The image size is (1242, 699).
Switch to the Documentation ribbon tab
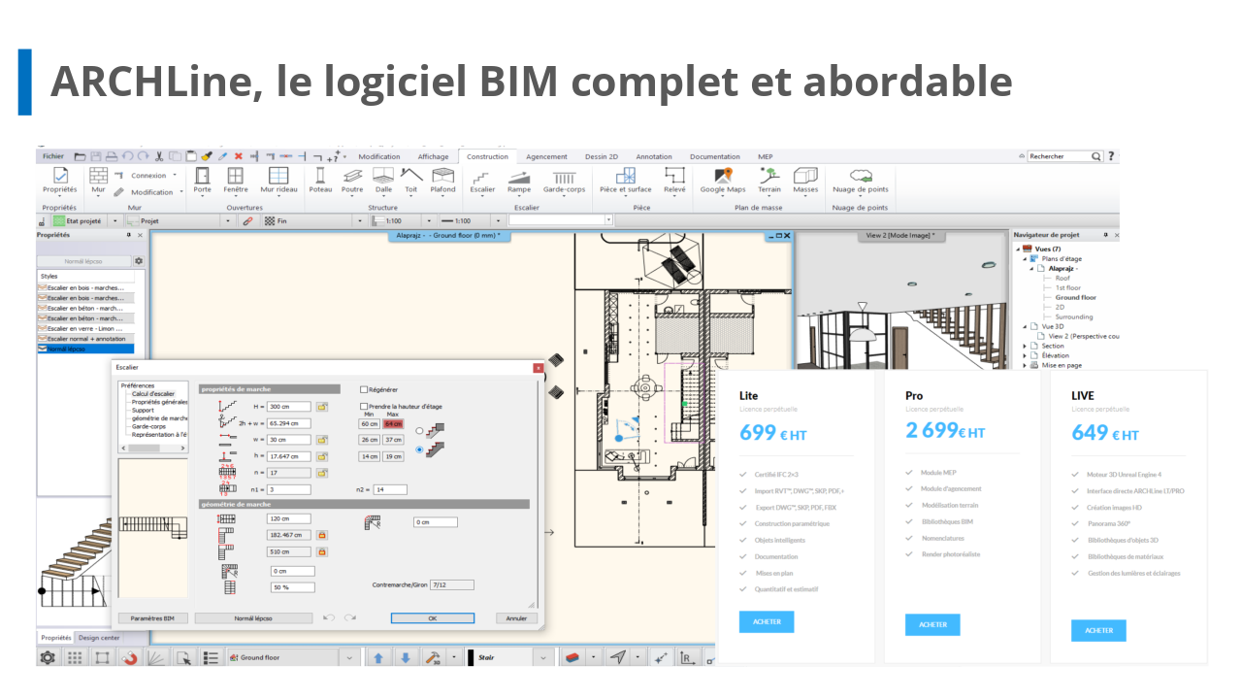click(715, 156)
